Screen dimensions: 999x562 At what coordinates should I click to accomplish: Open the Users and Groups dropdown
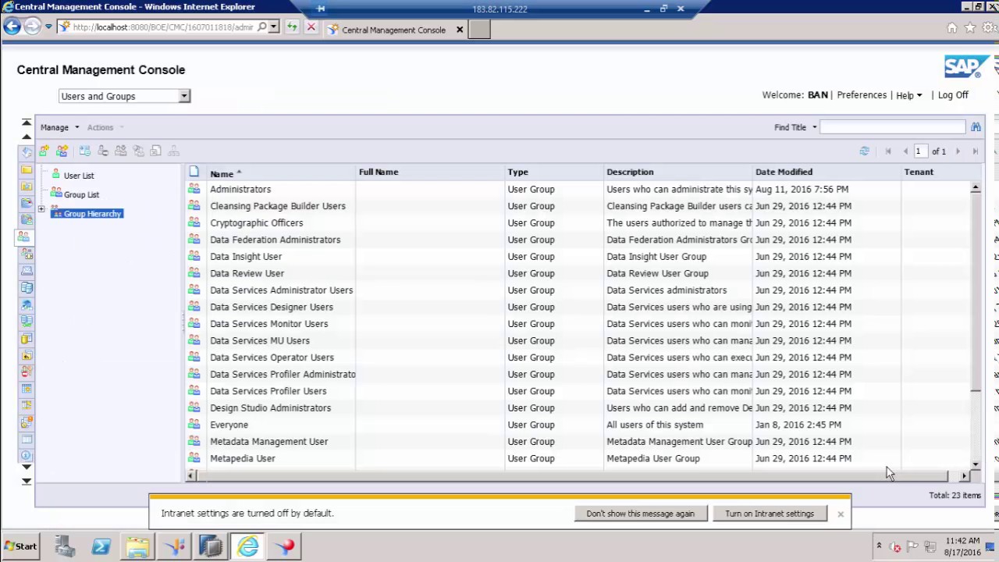124,96
